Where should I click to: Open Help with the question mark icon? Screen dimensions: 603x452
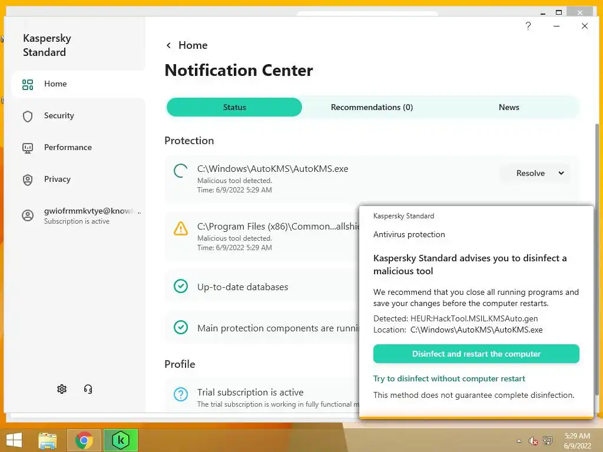[x=528, y=26]
